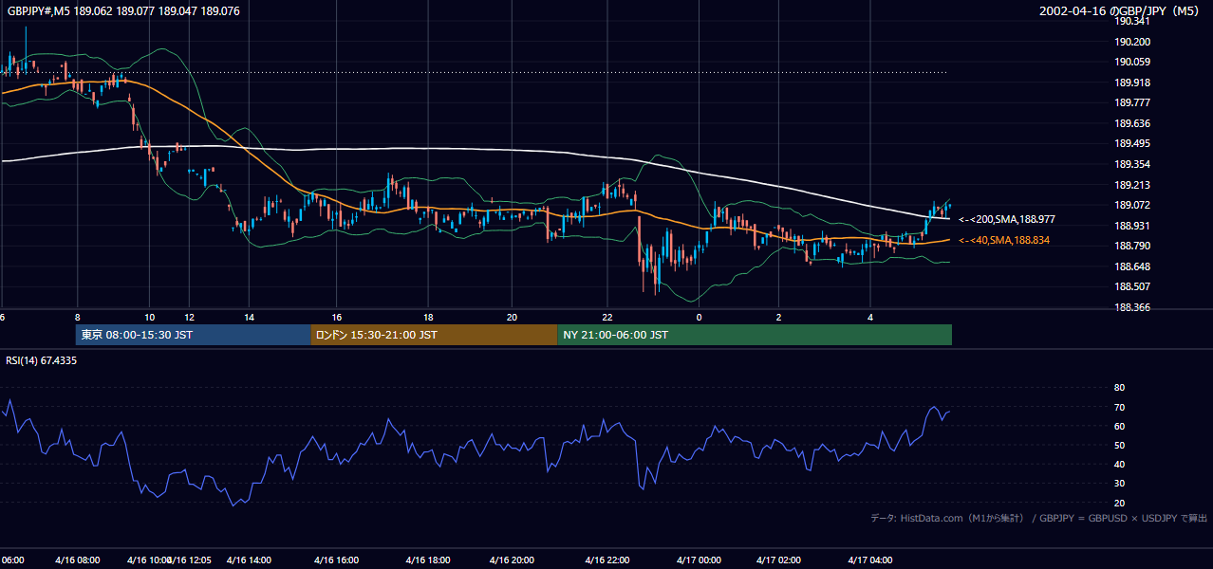Screen dimensions: 1213x569
Task: Click the white 200 SMA line
Action: [x=475, y=150]
